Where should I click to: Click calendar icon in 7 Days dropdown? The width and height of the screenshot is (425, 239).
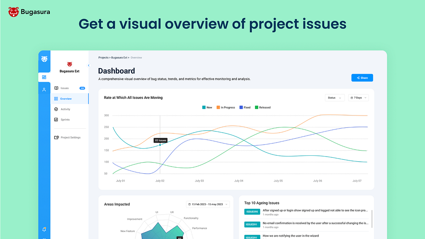point(352,98)
